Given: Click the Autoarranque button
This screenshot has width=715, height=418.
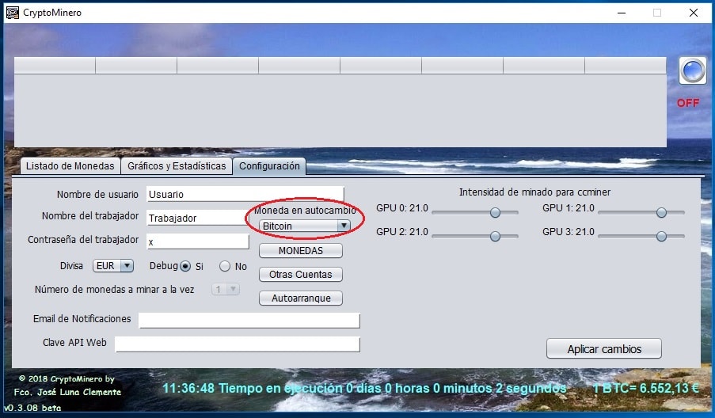Looking at the screenshot, I should click(x=301, y=298).
